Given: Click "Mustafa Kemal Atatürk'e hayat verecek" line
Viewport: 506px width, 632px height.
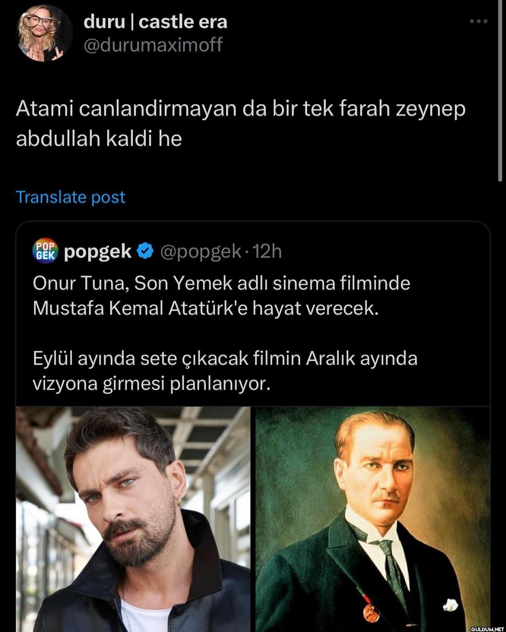Looking at the screenshot, I should (206, 308).
